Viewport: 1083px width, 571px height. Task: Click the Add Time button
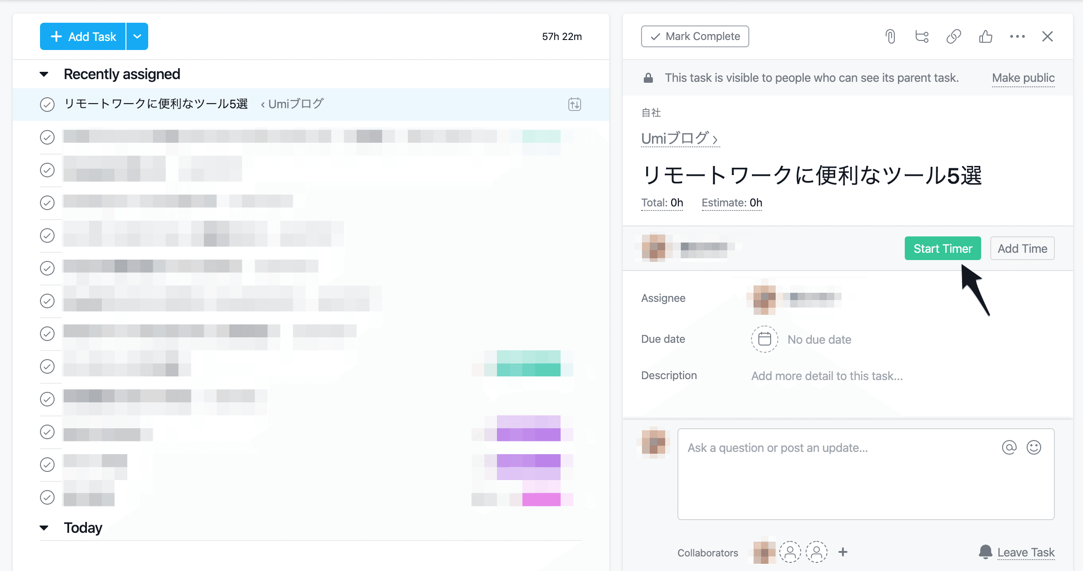pyautogui.click(x=1023, y=248)
